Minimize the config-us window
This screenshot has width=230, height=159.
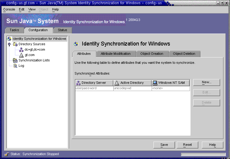click(x=218, y=3)
